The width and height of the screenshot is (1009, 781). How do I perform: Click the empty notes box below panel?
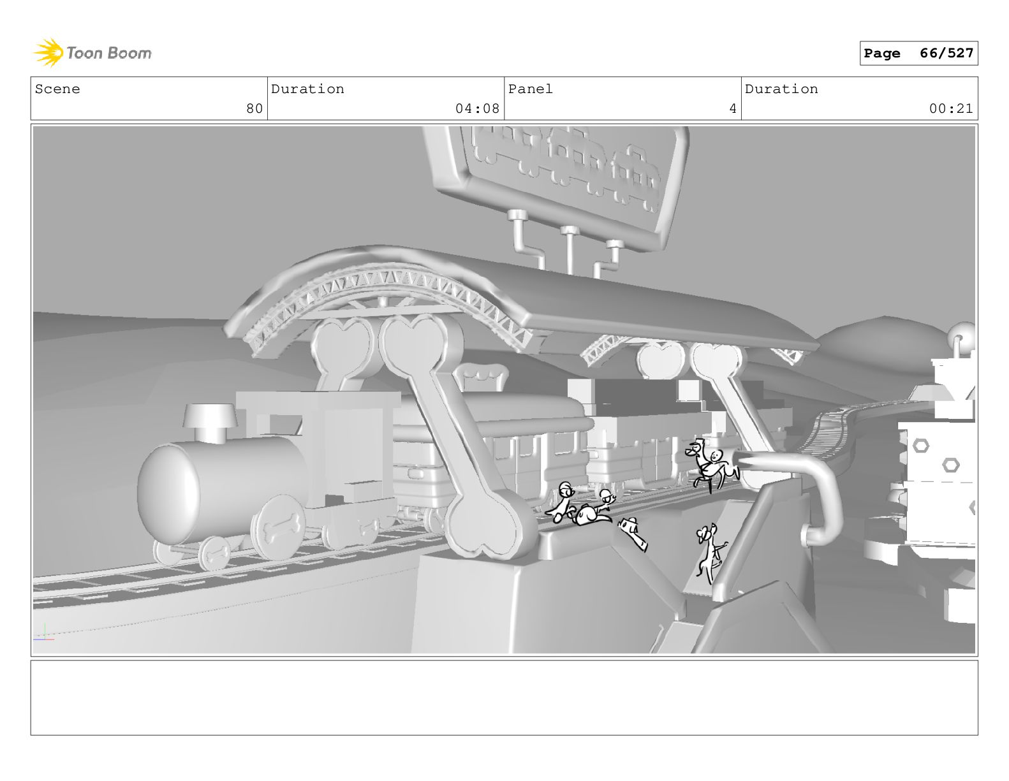point(504,697)
